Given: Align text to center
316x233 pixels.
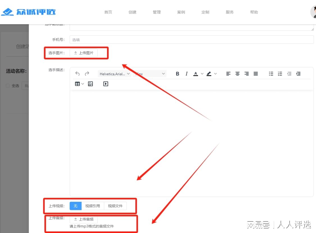Looking at the screenshot, I should [x=238, y=74].
